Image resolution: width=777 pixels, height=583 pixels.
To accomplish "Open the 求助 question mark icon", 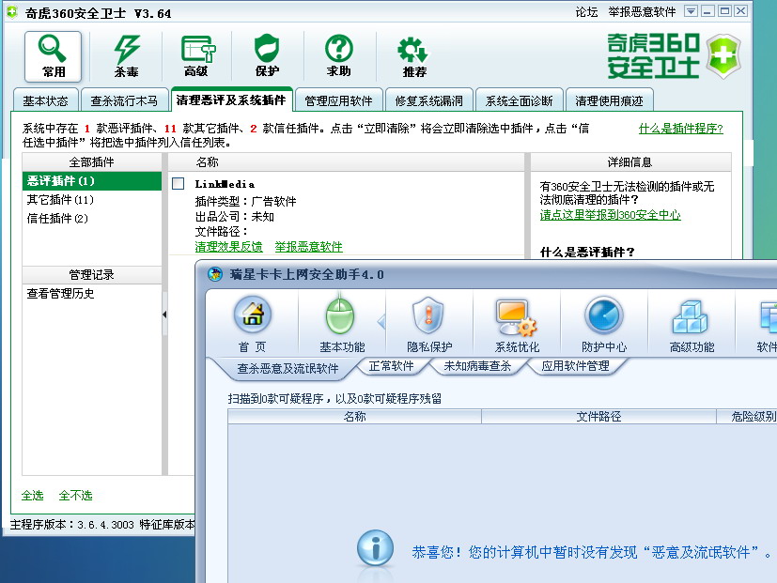I will coord(339,56).
